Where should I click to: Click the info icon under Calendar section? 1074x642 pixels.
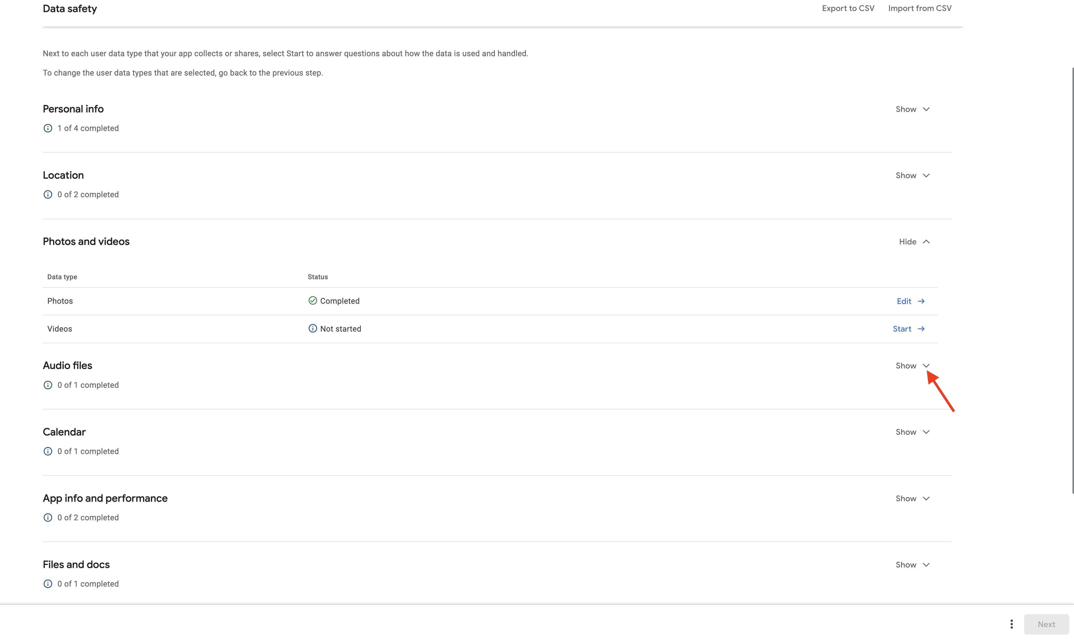[x=48, y=451]
